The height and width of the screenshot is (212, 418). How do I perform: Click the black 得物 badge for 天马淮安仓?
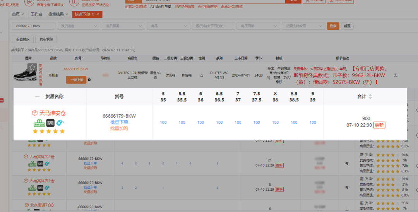pos(50,123)
